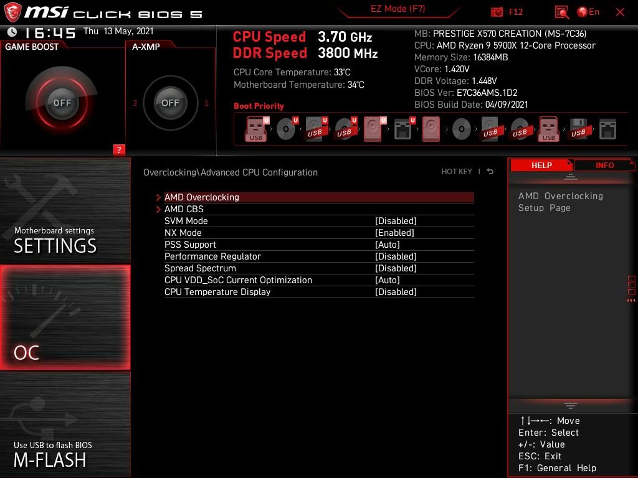Select the USB floppy boot device icon
638x478 pixels.
(579, 129)
